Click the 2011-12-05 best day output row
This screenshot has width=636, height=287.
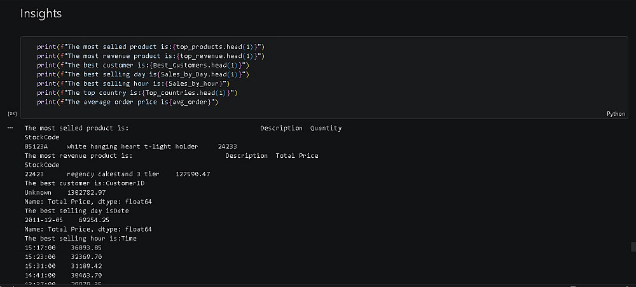[65, 220]
